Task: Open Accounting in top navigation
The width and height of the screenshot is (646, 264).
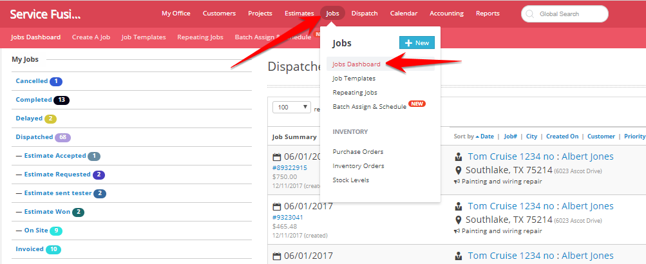Action: pyautogui.click(x=446, y=14)
